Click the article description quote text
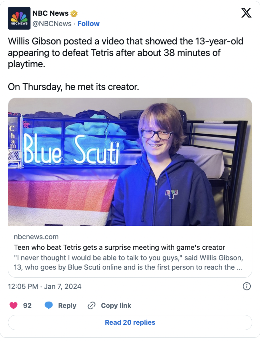The height and width of the screenshot is (341, 262). pos(128,262)
